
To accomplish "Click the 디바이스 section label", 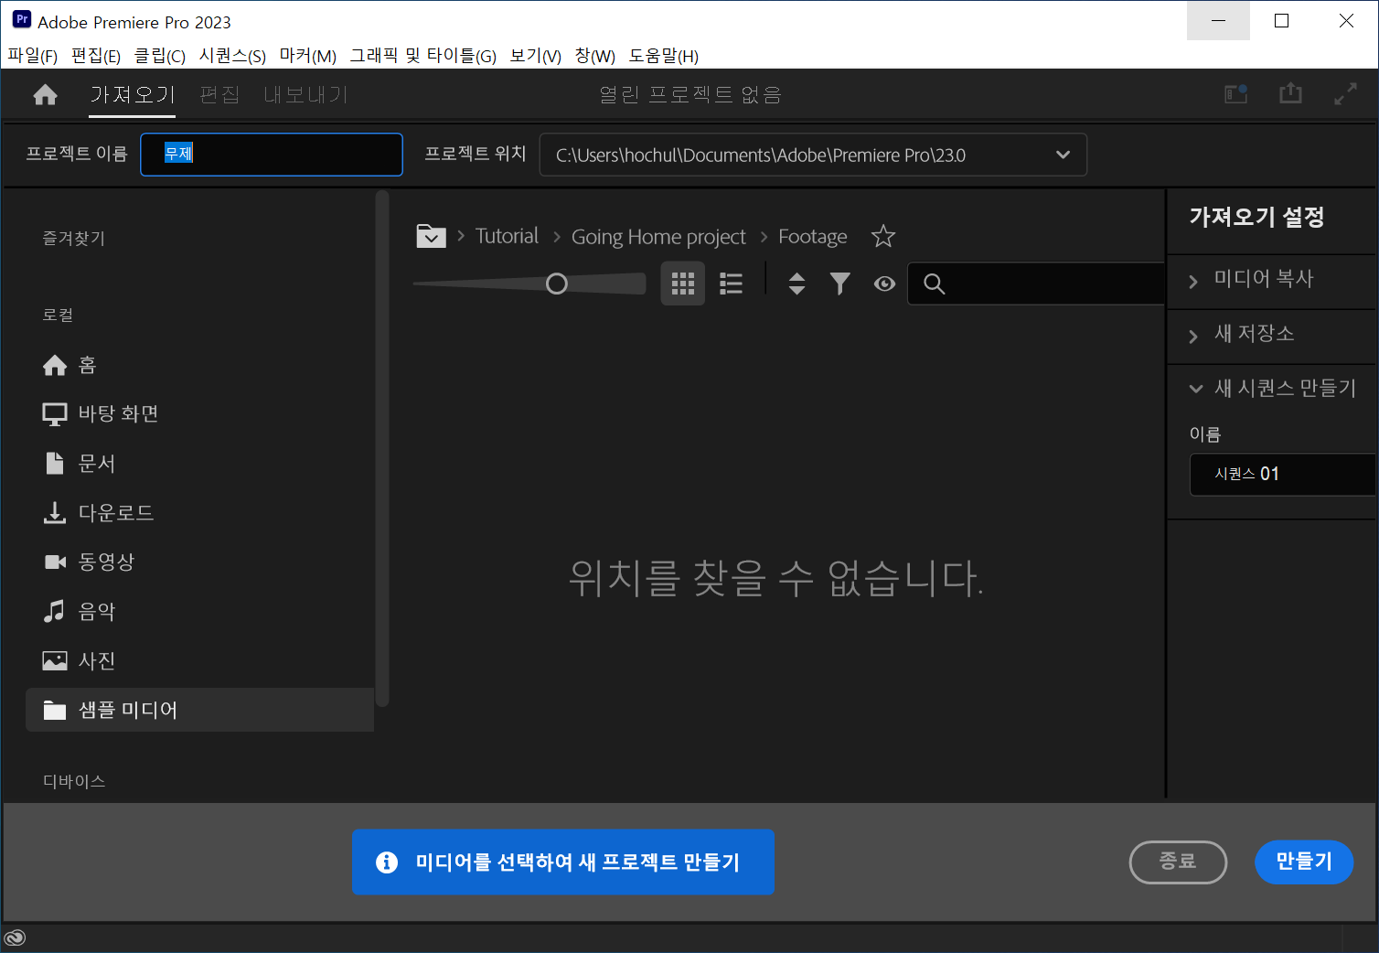I will tap(74, 781).
